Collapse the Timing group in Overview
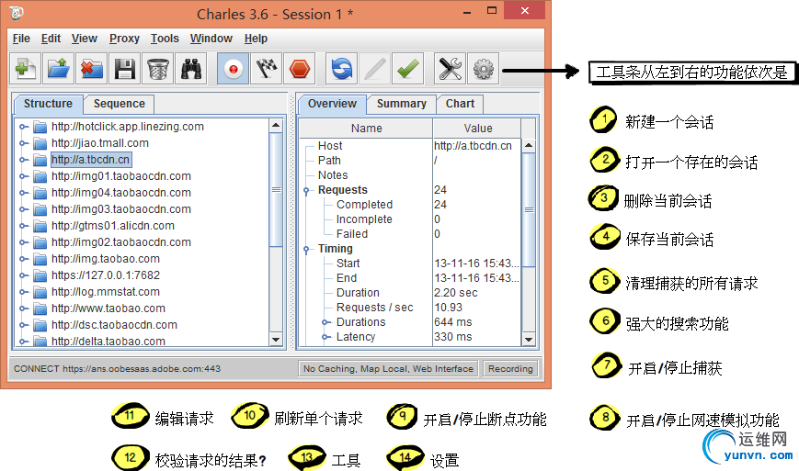Image resolution: width=799 pixels, height=471 pixels. [306, 249]
